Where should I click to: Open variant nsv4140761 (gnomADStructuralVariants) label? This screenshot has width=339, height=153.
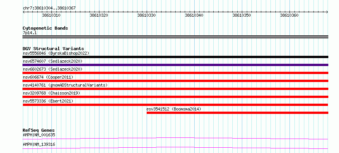tap(65, 85)
